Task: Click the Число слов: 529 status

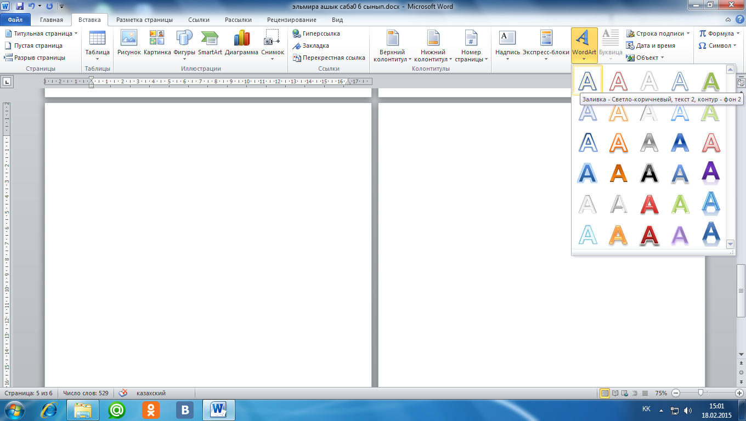Action: point(86,393)
